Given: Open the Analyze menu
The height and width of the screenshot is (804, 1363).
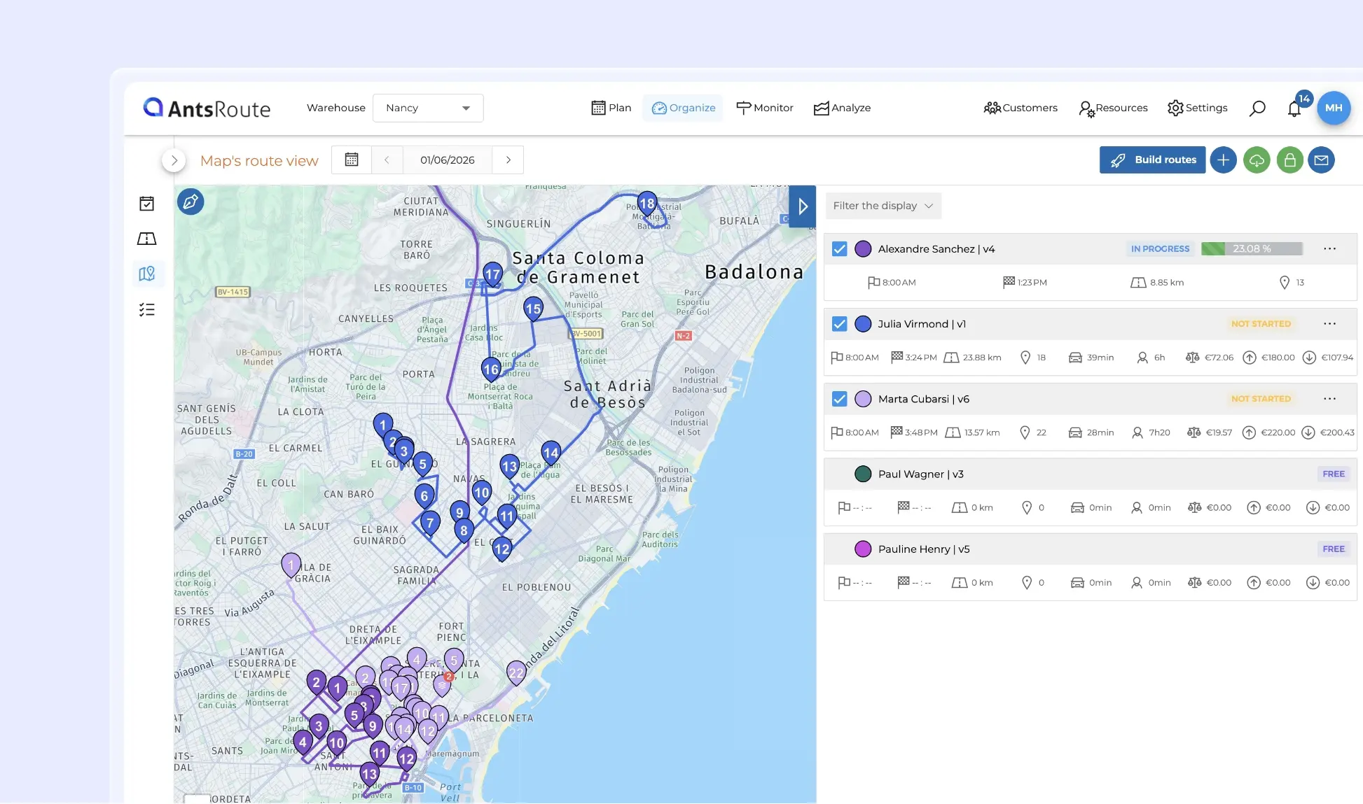Looking at the screenshot, I should (x=842, y=108).
